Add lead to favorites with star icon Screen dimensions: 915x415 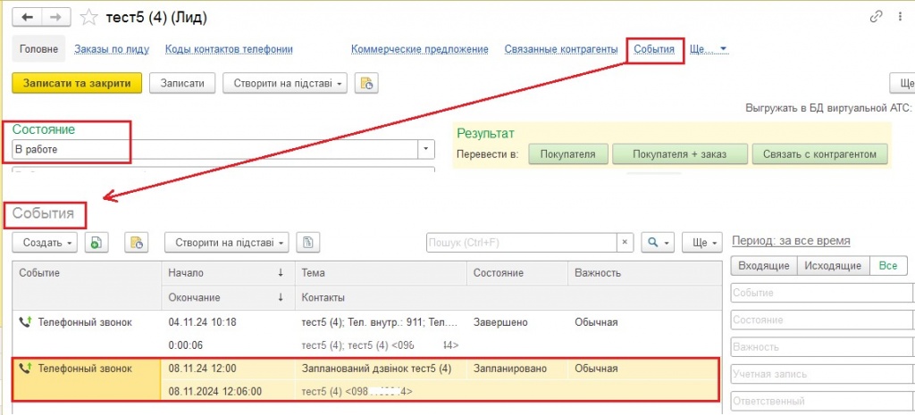click(88, 17)
